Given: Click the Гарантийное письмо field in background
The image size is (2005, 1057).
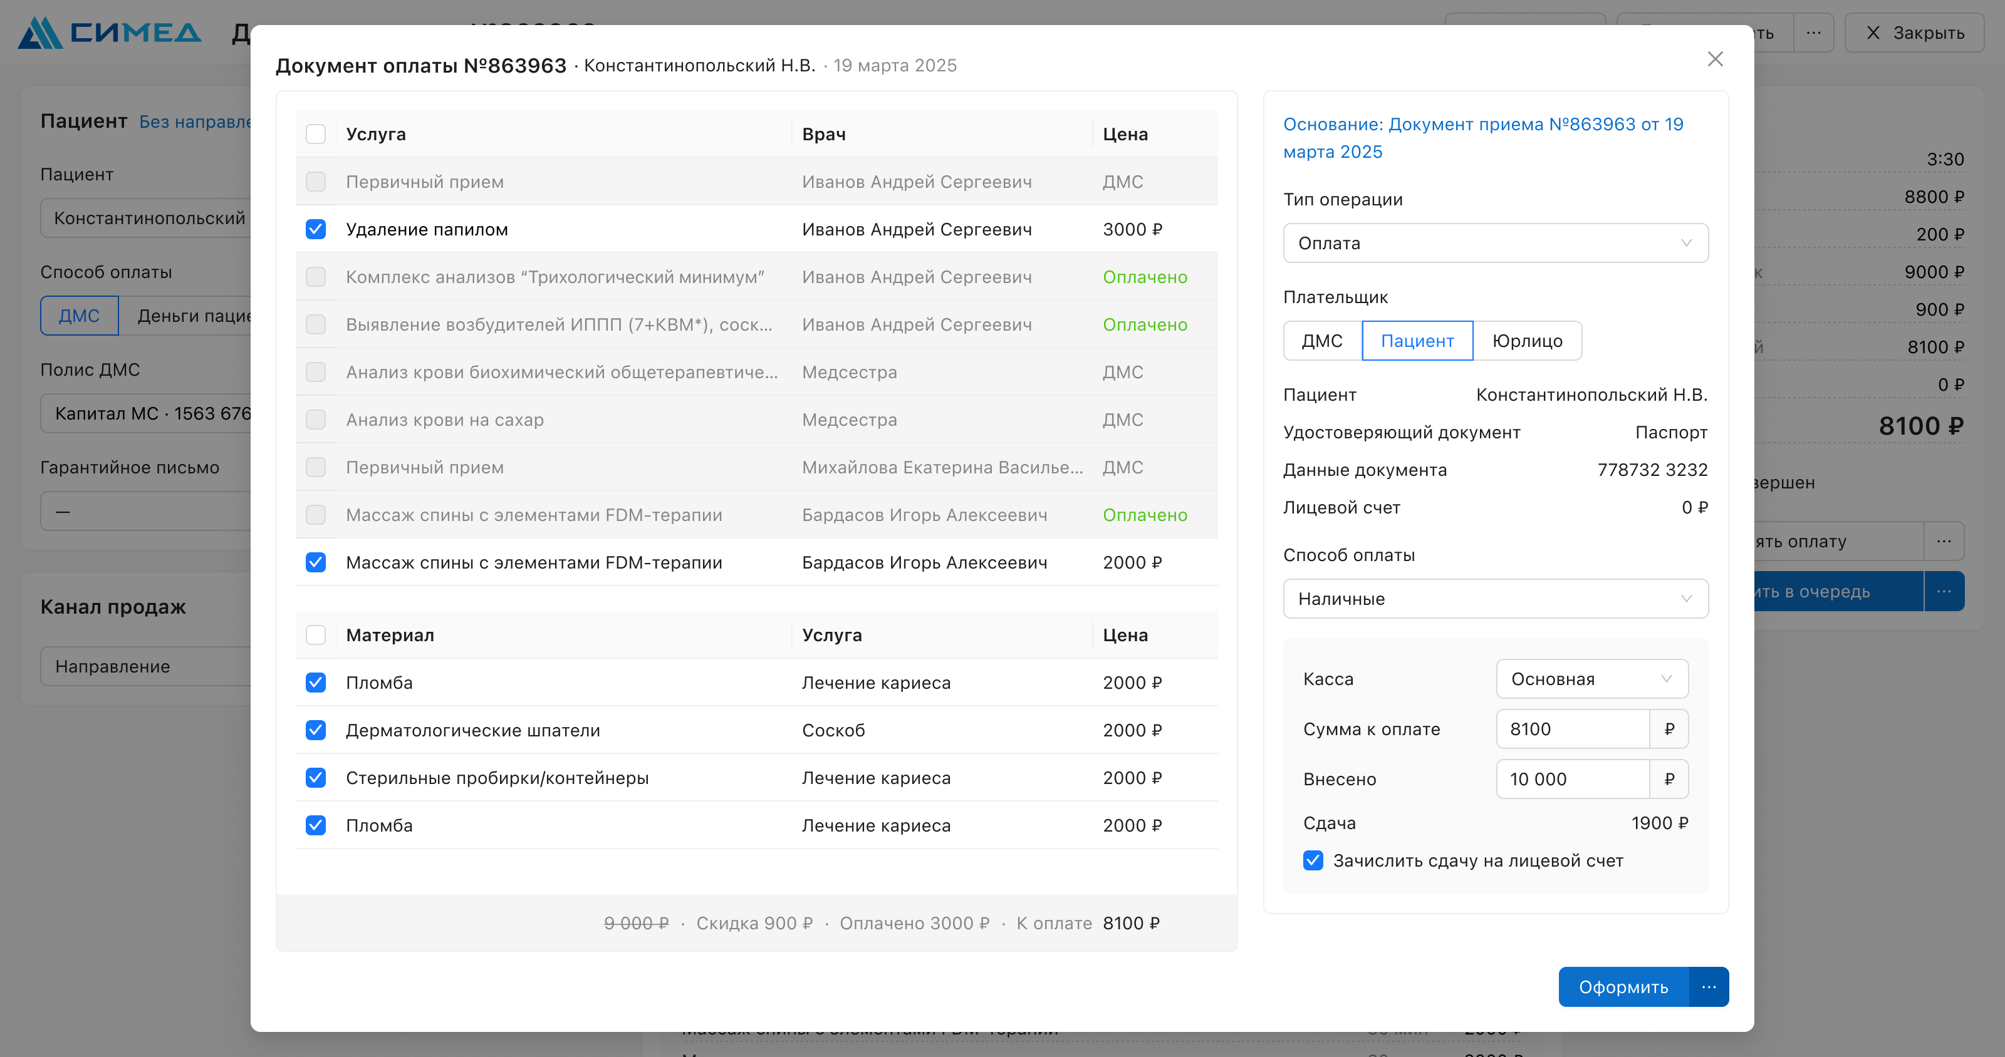Looking at the screenshot, I should [x=145, y=511].
